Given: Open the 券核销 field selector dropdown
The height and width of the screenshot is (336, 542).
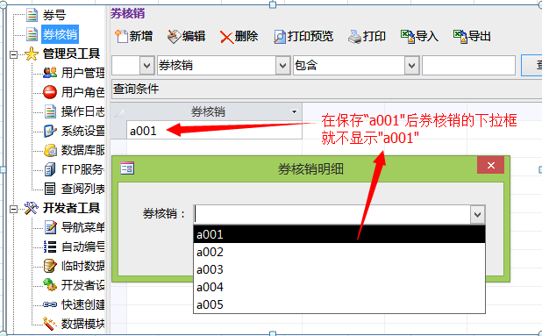Looking at the screenshot, I should [x=282, y=65].
